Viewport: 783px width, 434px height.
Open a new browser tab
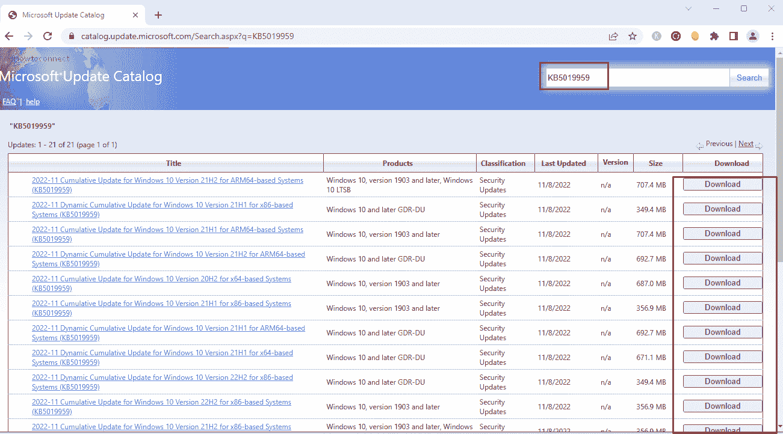pyautogui.click(x=158, y=15)
